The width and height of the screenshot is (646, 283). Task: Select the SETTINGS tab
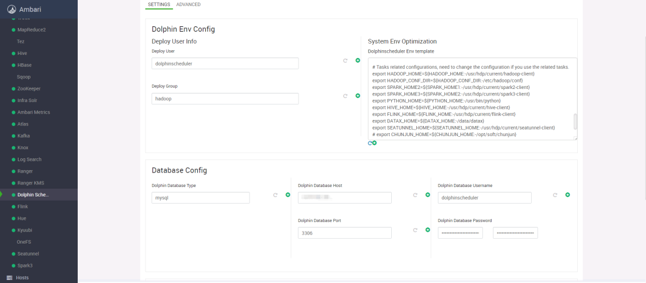[x=159, y=5]
